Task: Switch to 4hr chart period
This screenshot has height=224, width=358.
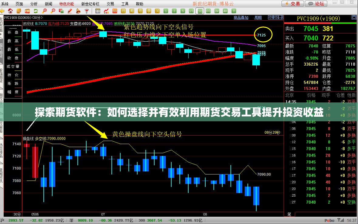Action: click(x=225, y=11)
